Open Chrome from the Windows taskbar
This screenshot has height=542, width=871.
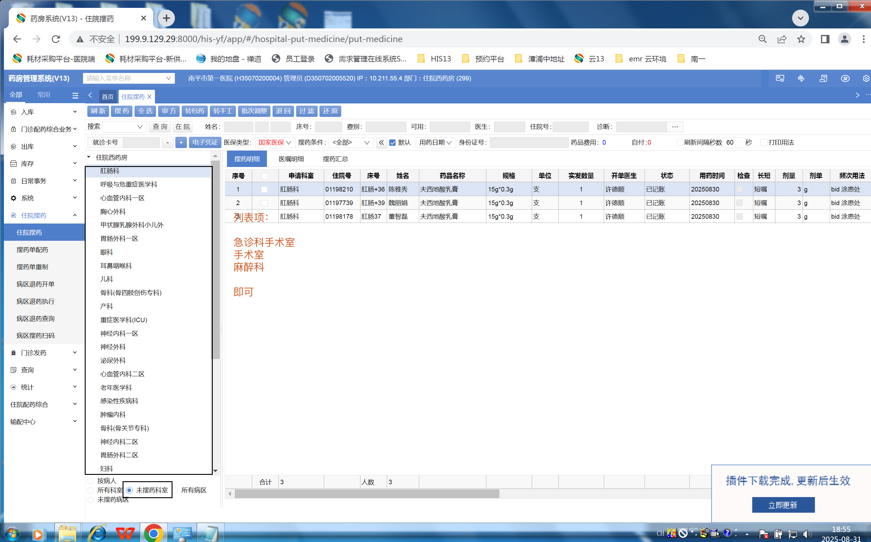click(153, 533)
